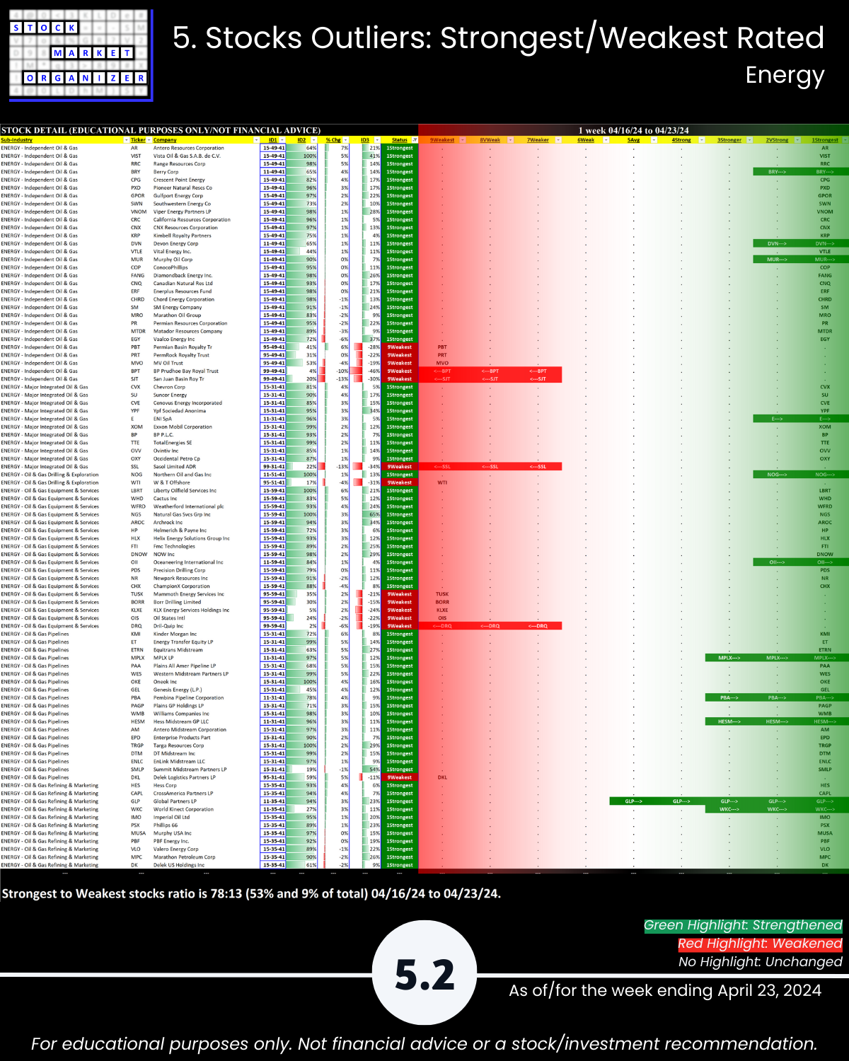Click the 'As of/for the week ending April 23, 2024' text
The width and height of the screenshot is (849, 1061).
point(665,990)
